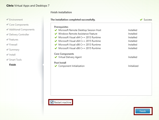The width and height of the screenshot is (159, 120).
Task: Check the Restart machine checkbox
Action: click(52, 102)
